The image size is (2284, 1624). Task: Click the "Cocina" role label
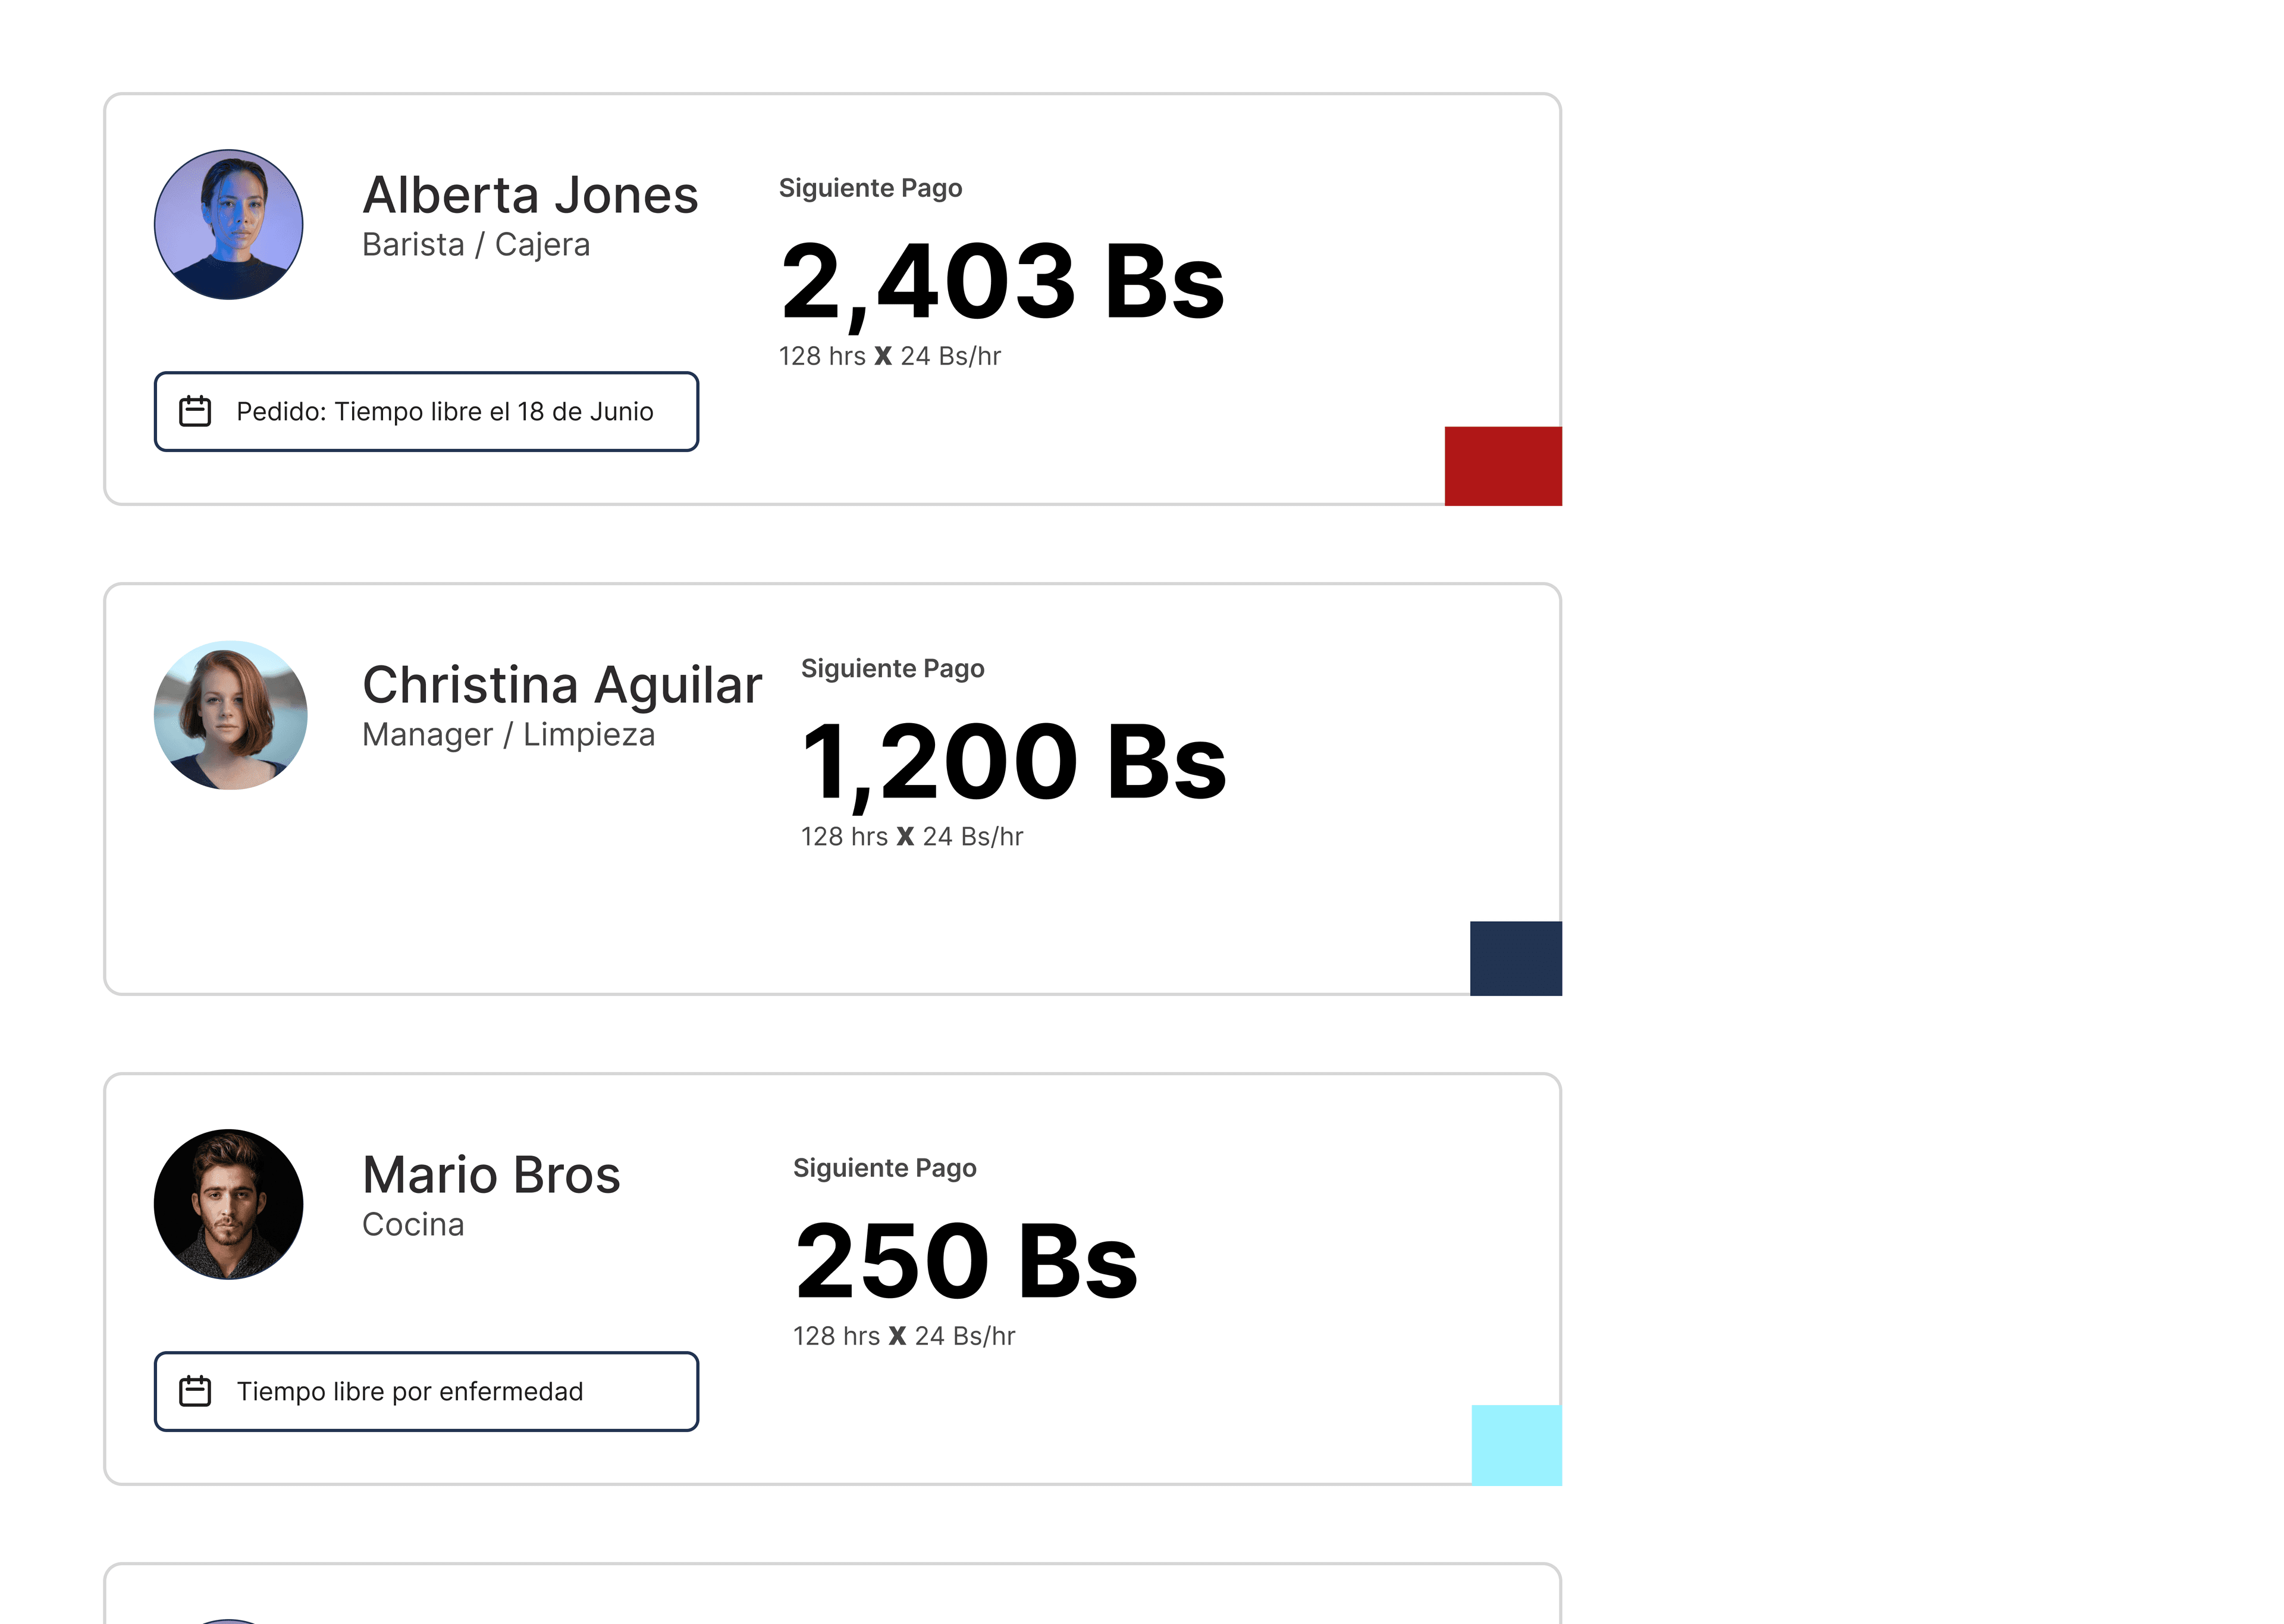pyautogui.click(x=413, y=1225)
